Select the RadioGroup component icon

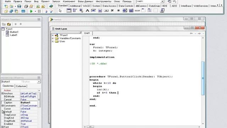point(149,11)
